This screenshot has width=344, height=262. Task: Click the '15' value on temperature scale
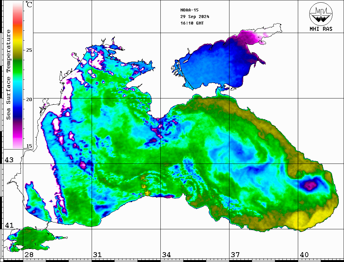(x=29, y=146)
